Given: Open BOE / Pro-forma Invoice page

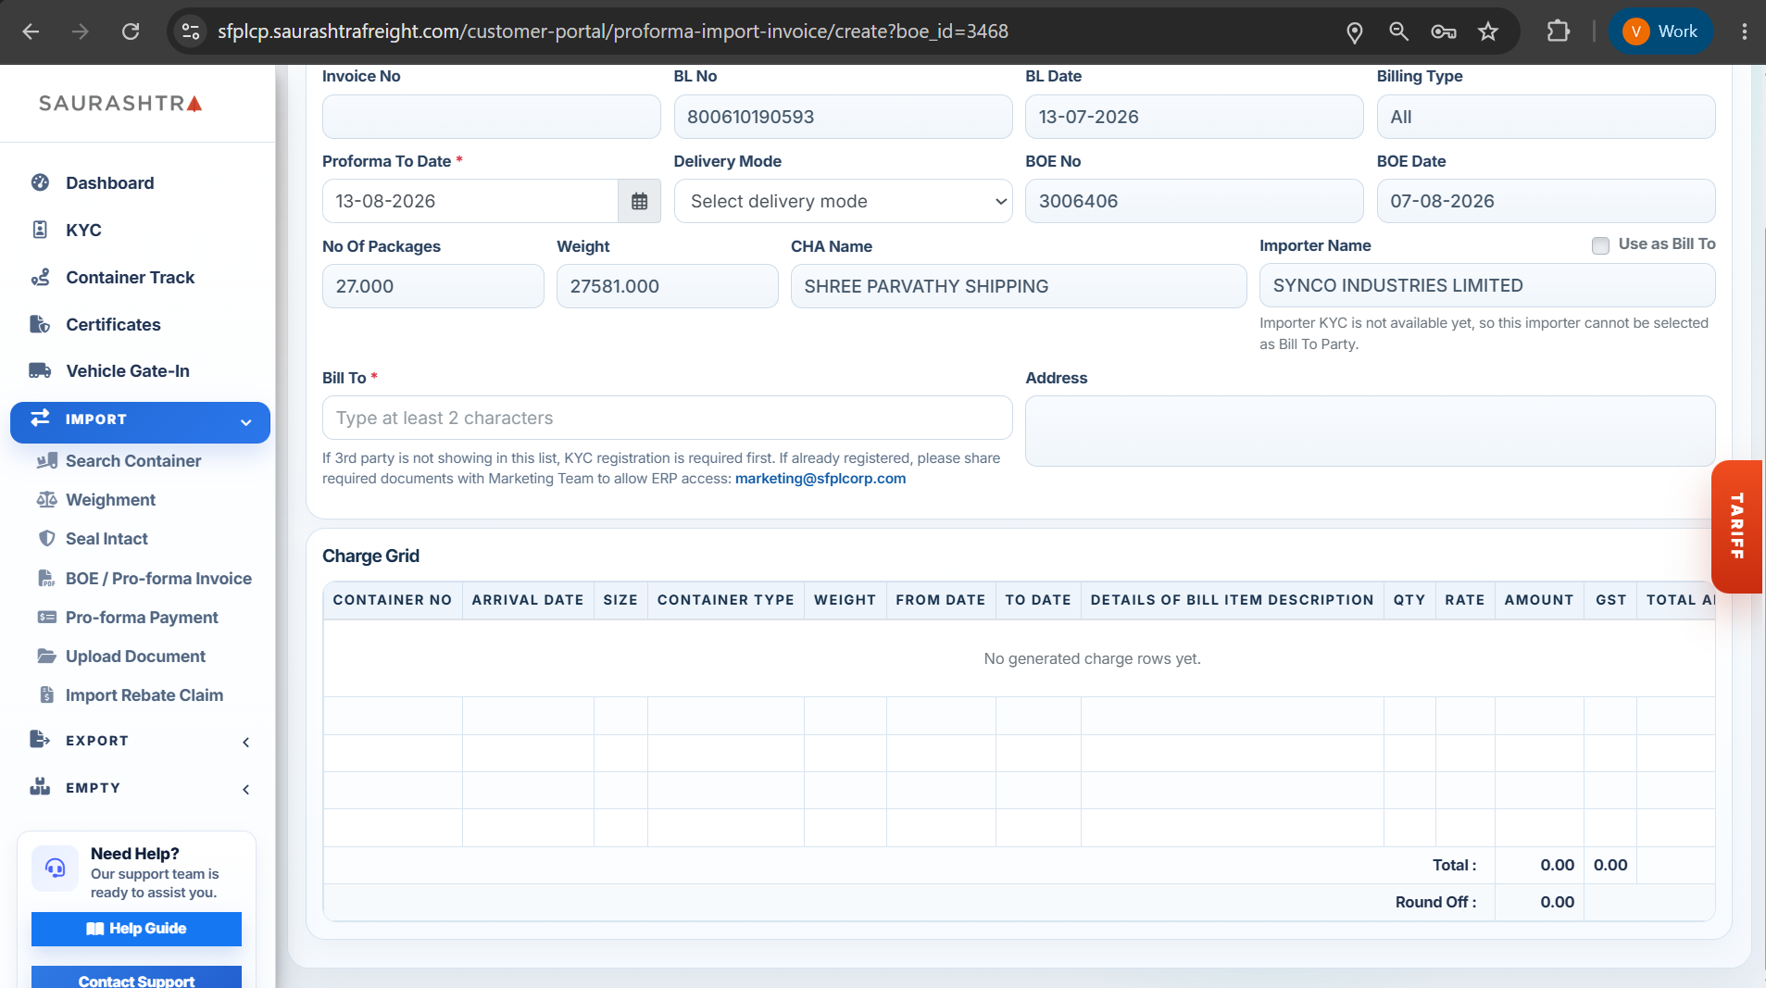Looking at the screenshot, I should pyautogui.click(x=158, y=579).
